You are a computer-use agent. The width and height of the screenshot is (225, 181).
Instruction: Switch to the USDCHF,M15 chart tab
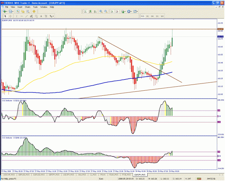click(9, 175)
